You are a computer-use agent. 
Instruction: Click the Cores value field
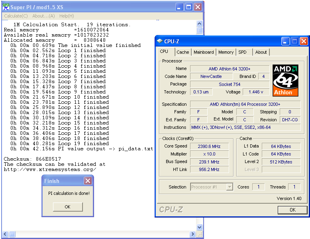(258, 187)
